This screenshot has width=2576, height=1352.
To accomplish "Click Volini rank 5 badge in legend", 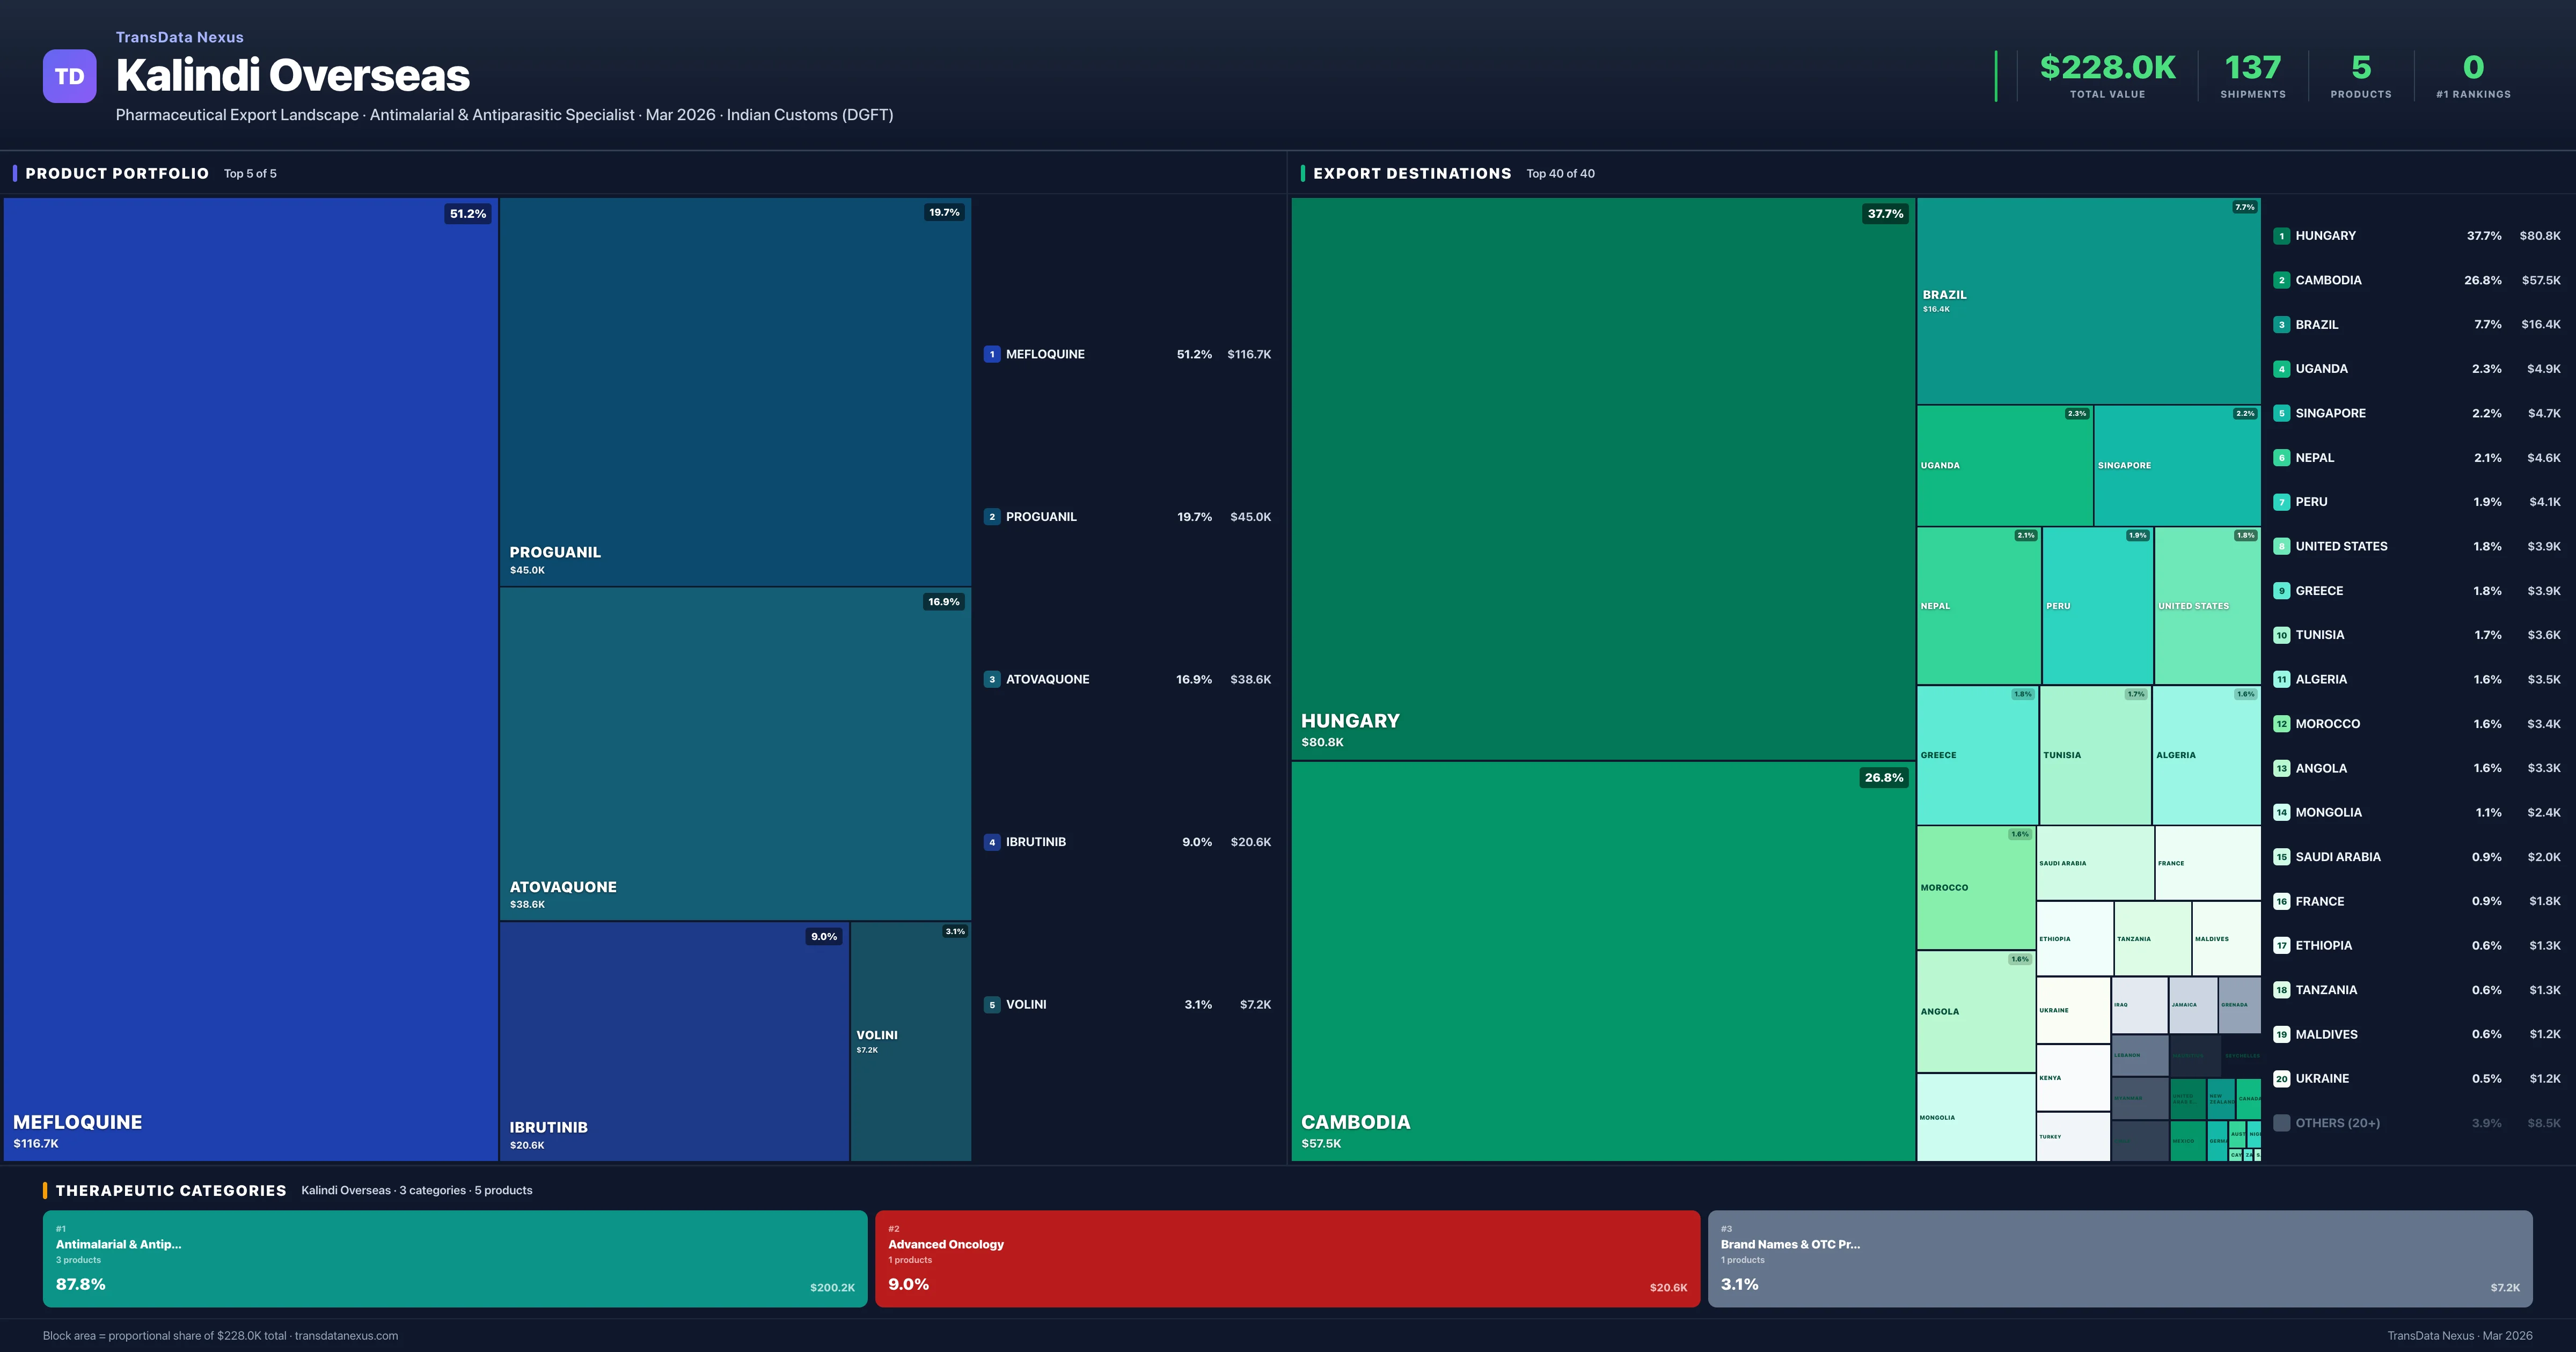I will tap(991, 1005).
